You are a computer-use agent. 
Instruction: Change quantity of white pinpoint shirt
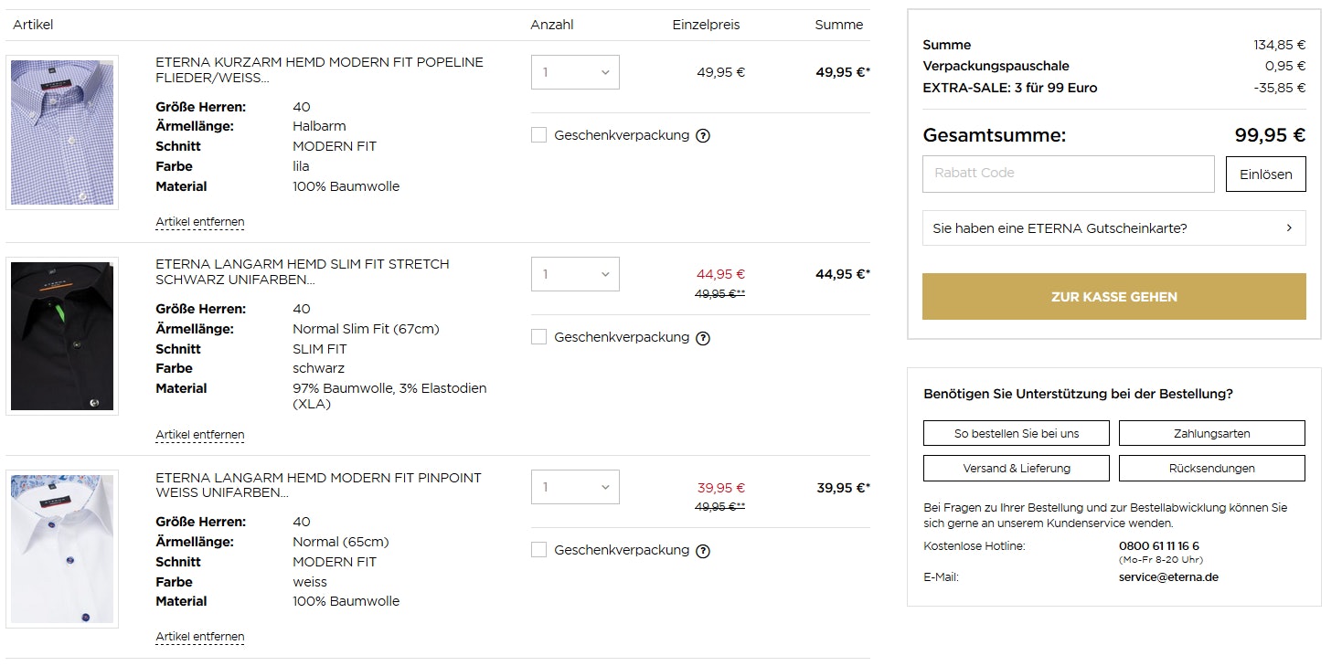coord(575,487)
